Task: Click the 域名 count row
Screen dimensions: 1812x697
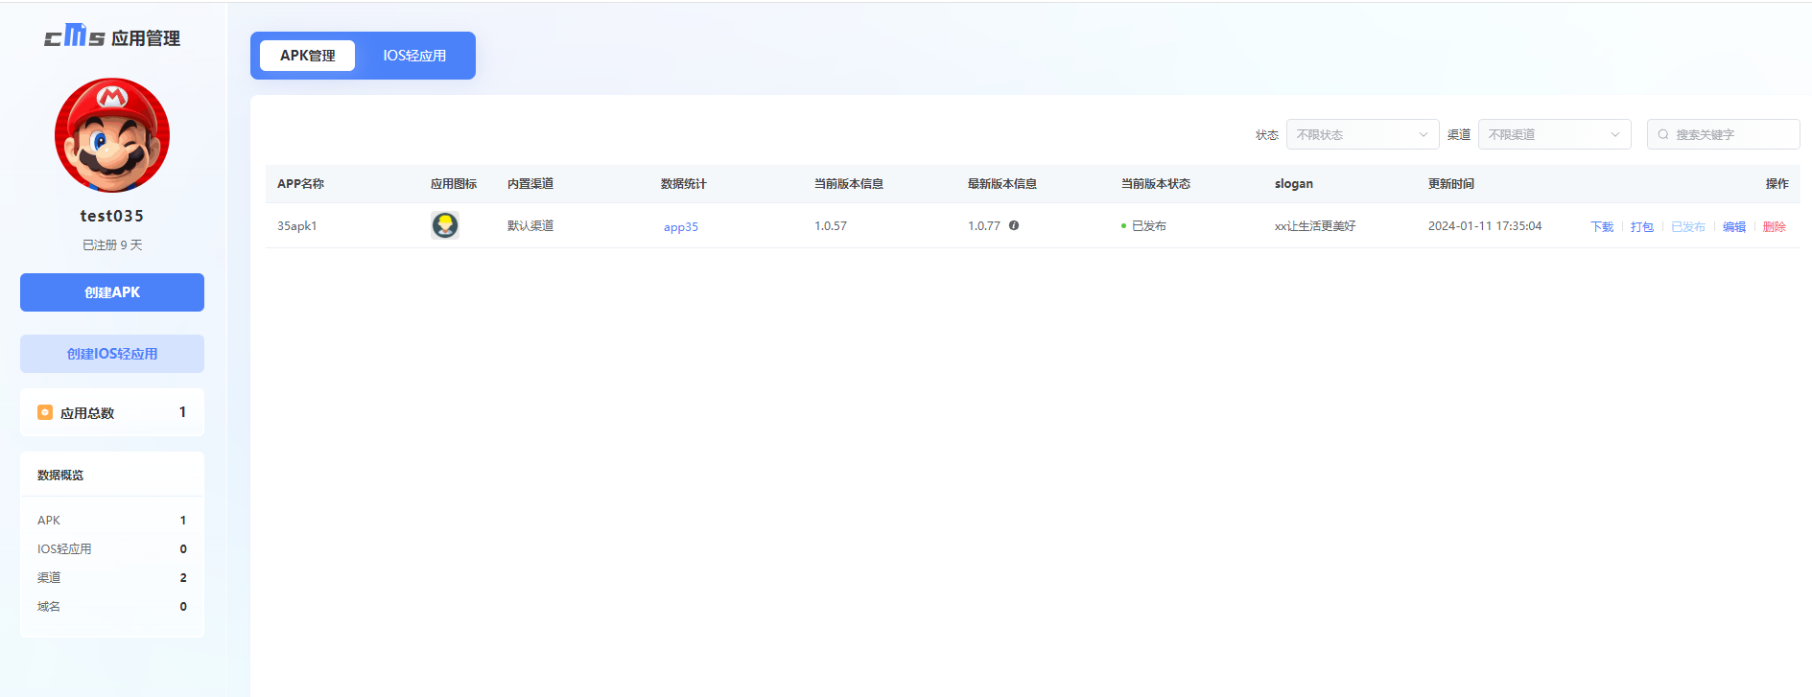Action: click(112, 607)
